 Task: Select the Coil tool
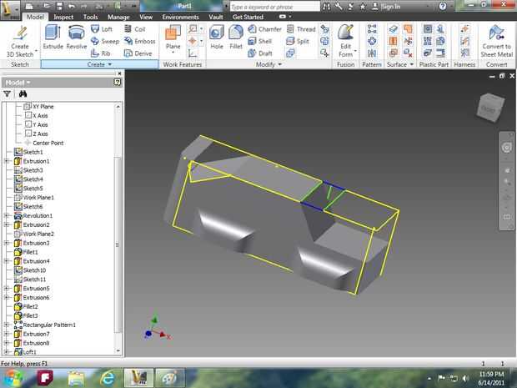point(134,29)
